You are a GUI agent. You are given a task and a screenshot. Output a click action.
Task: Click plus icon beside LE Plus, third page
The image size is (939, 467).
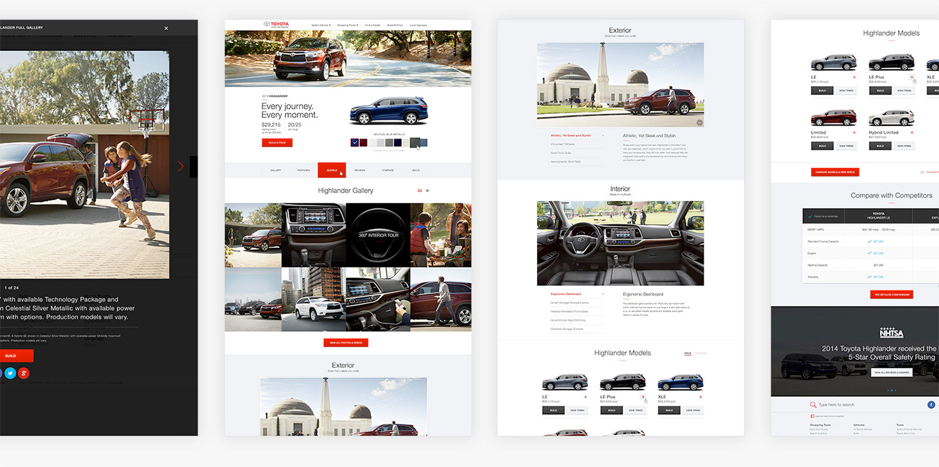coord(643,397)
